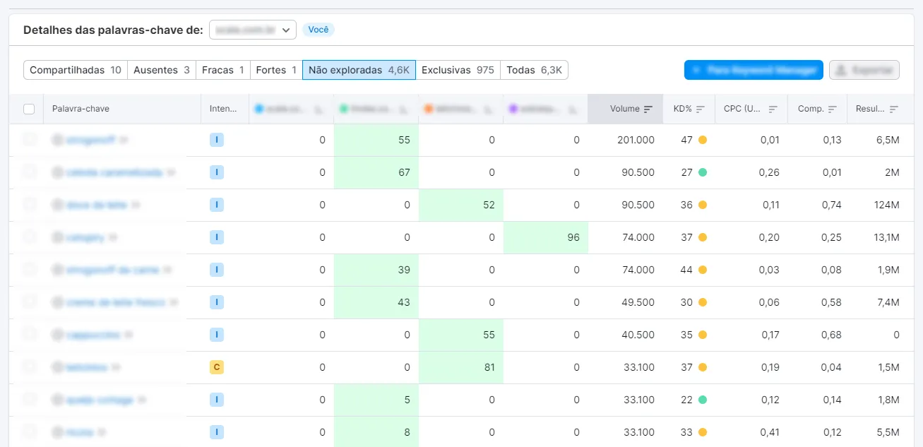
Task: Click the sort icon in the Resul... column header
Action: [894, 109]
